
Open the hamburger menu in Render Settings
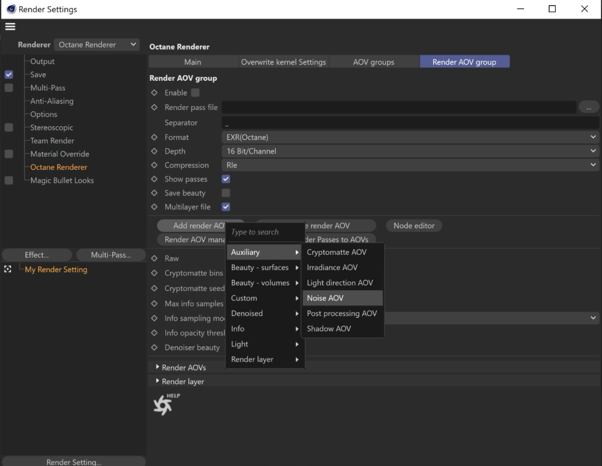[x=10, y=27]
